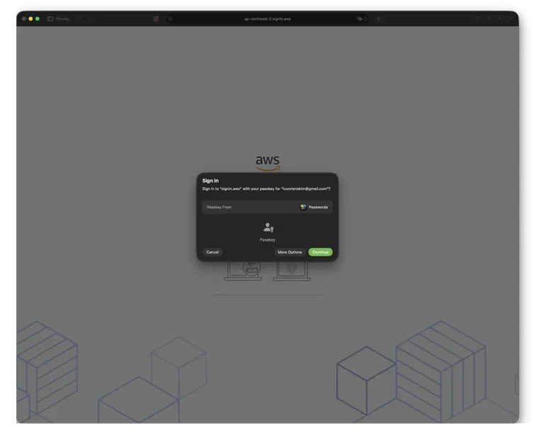The width and height of the screenshot is (535, 445).
Task: Cancel the passkey sign-in dialog
Action: point(212,252)
